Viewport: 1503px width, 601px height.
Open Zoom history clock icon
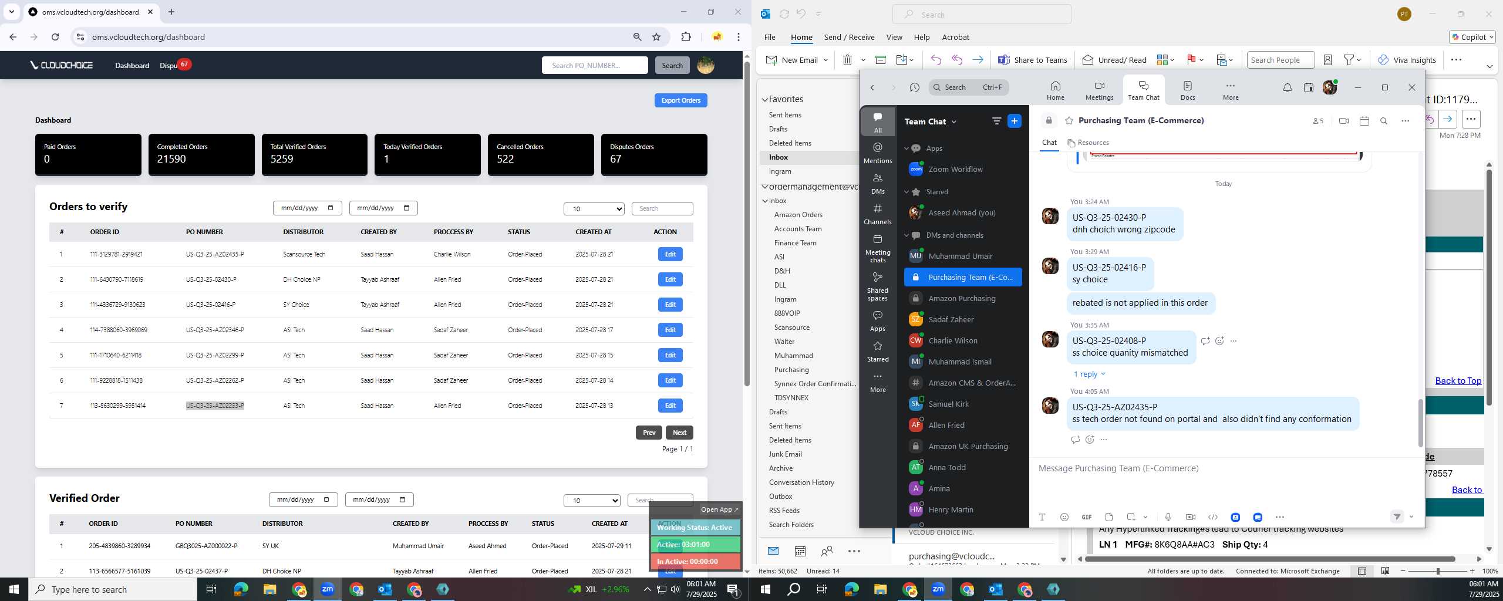[x=914, y=87]
